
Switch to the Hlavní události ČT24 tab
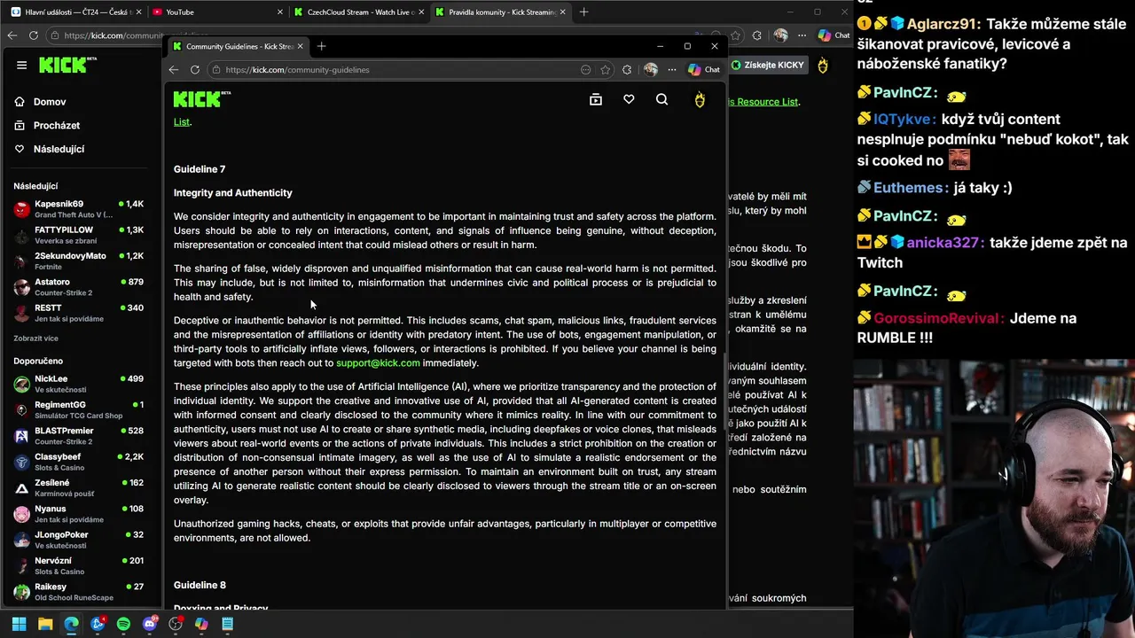(x=75, y=12)
